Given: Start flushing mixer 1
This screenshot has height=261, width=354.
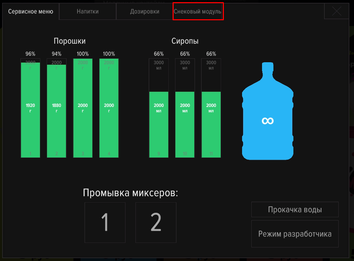Looking at the screenshot, I should tap(105, 223).
